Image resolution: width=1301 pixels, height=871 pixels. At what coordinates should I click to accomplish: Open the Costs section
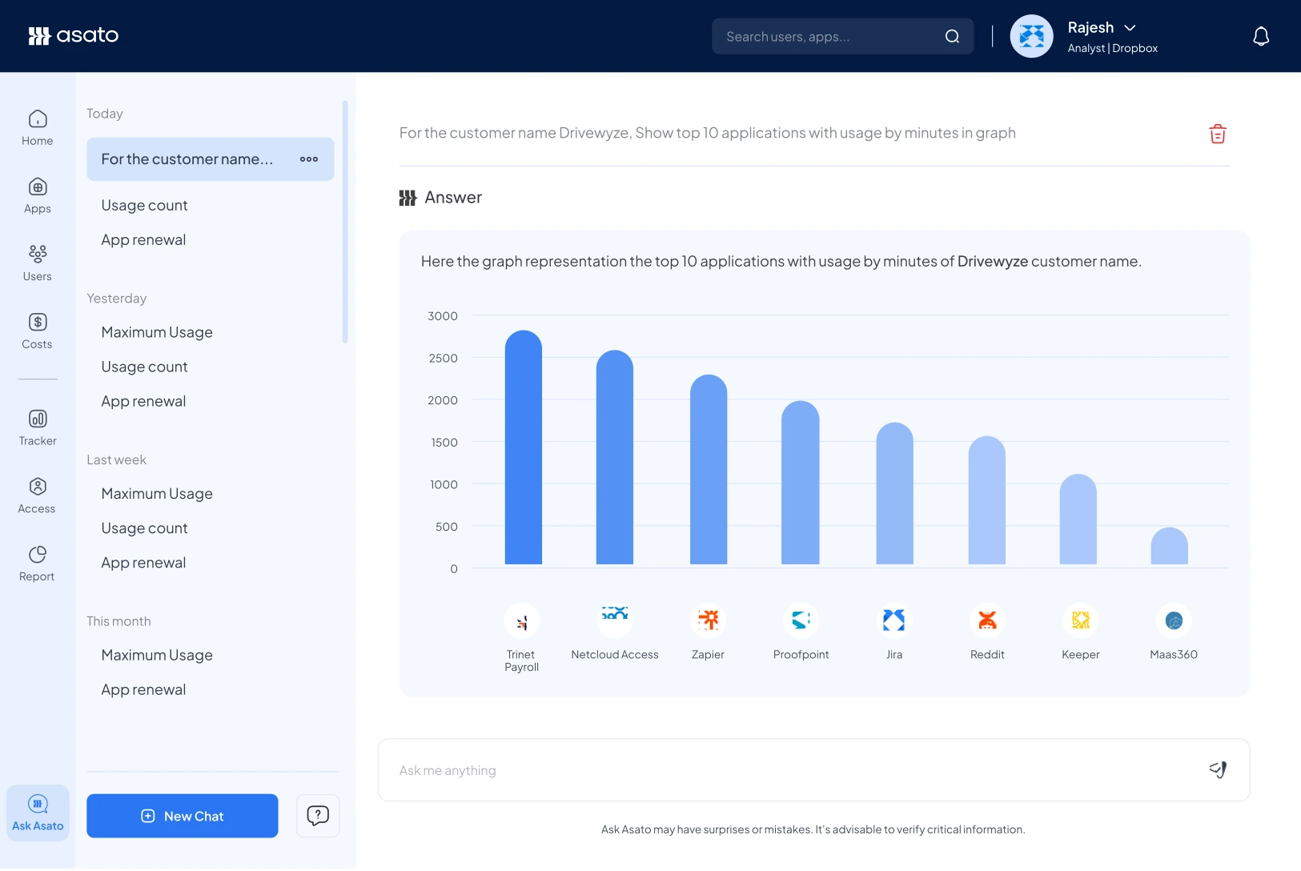tap(38, 331)
